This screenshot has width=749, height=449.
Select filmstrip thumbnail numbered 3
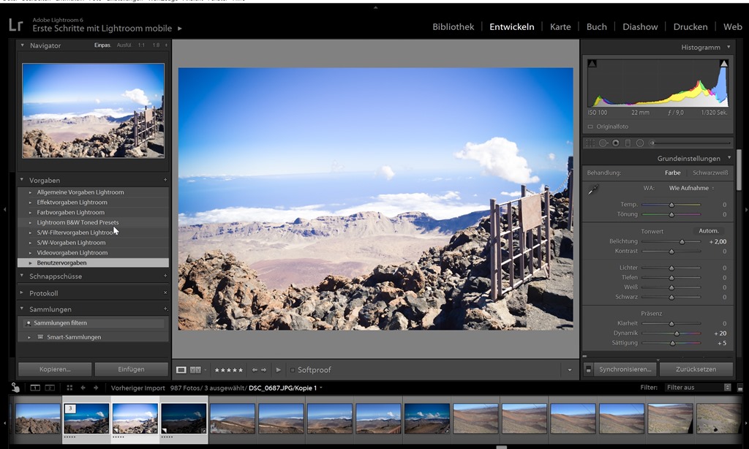pyautogui.click(x=86, y=418)
